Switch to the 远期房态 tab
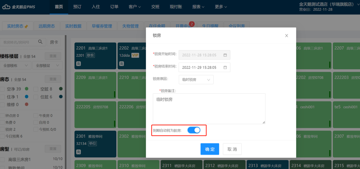This screenshot has width=360, height=169. 47,26
